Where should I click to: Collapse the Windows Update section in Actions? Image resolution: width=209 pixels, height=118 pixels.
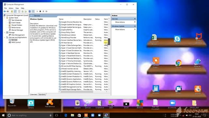tap(135, 26)
